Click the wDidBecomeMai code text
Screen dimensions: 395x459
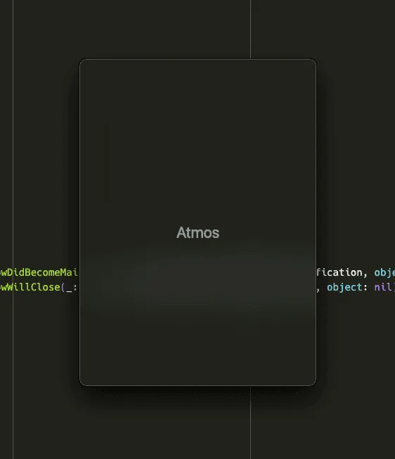click(x=39, y=272)
